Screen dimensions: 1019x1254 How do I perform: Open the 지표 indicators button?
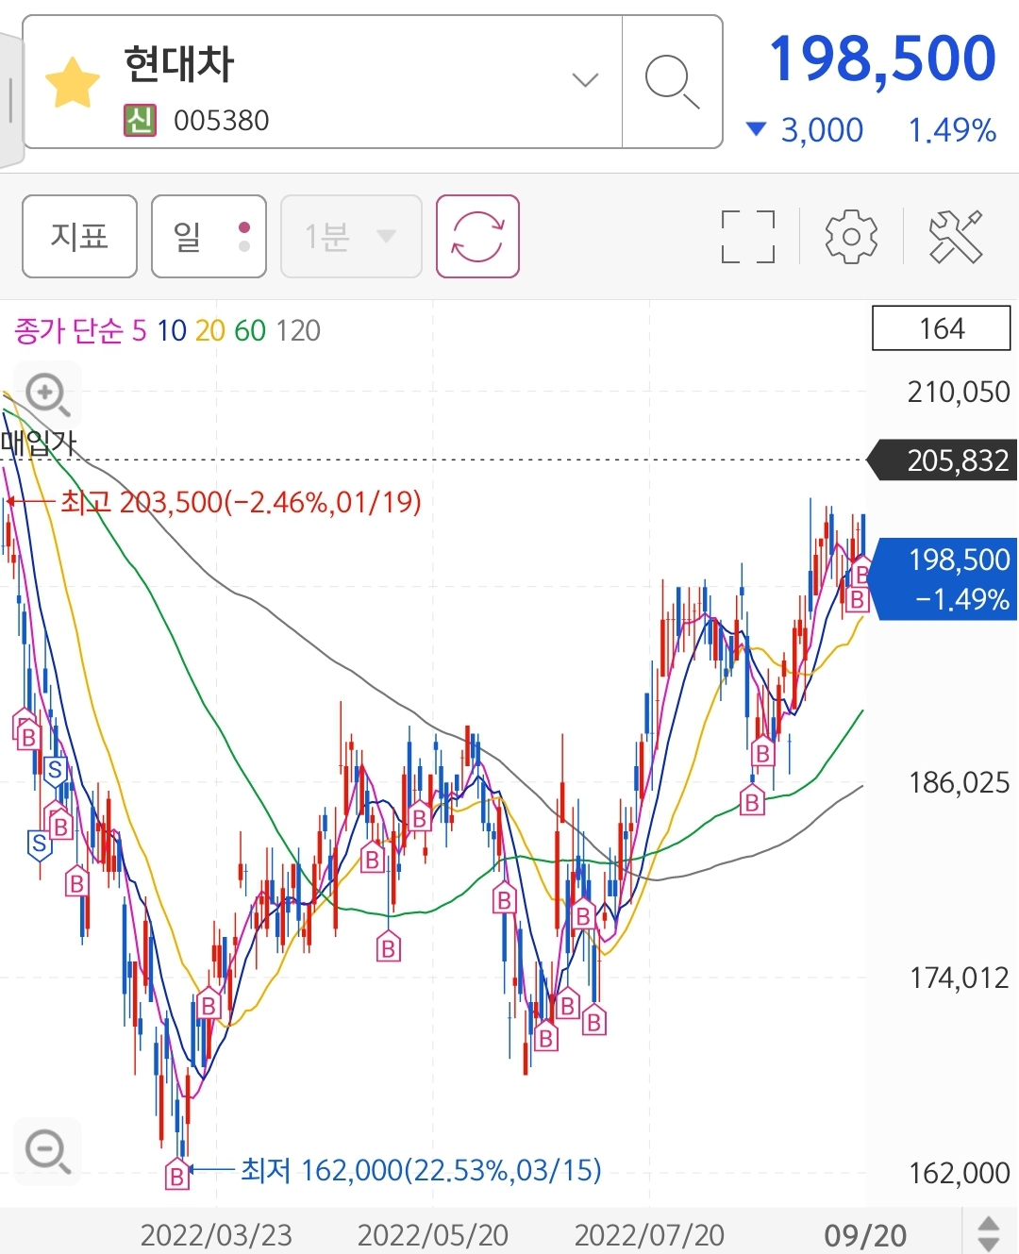80,236
